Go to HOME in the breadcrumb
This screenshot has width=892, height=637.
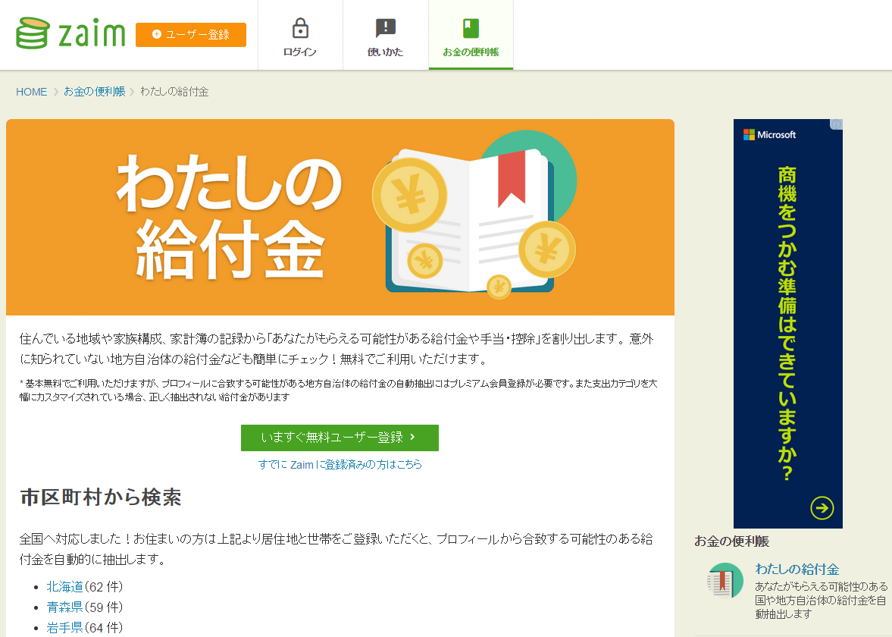pos(31,92)
